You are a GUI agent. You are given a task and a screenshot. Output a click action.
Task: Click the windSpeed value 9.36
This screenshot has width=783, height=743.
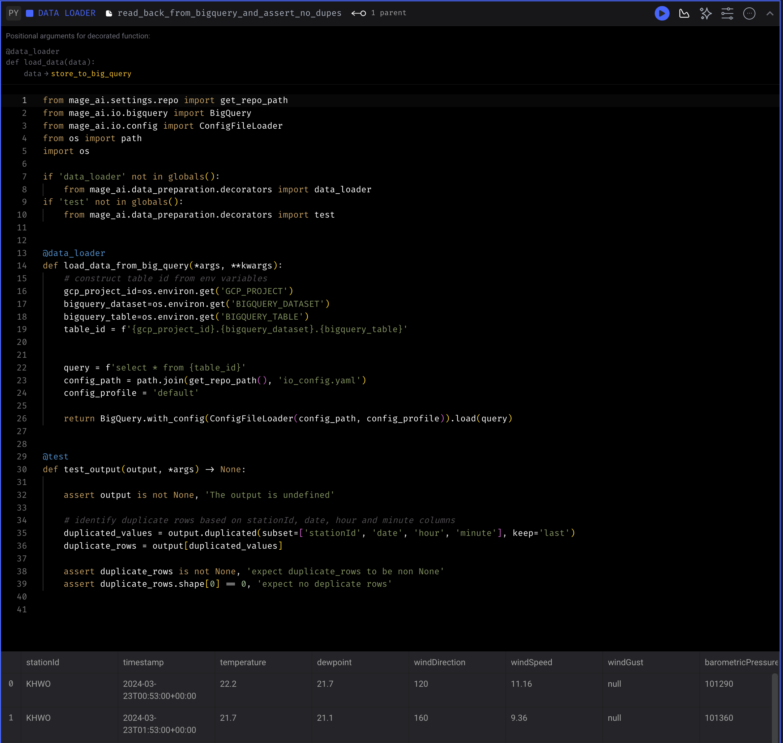519,718
